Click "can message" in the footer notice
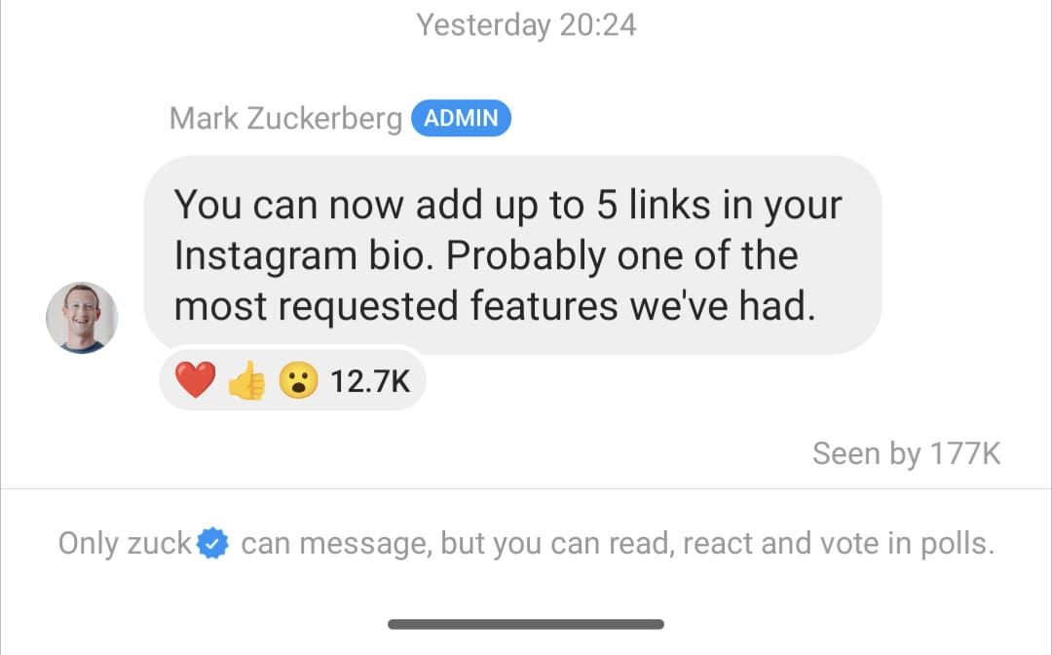The width and height of the screenshot is (1052, 655). [x=334, y=544]
